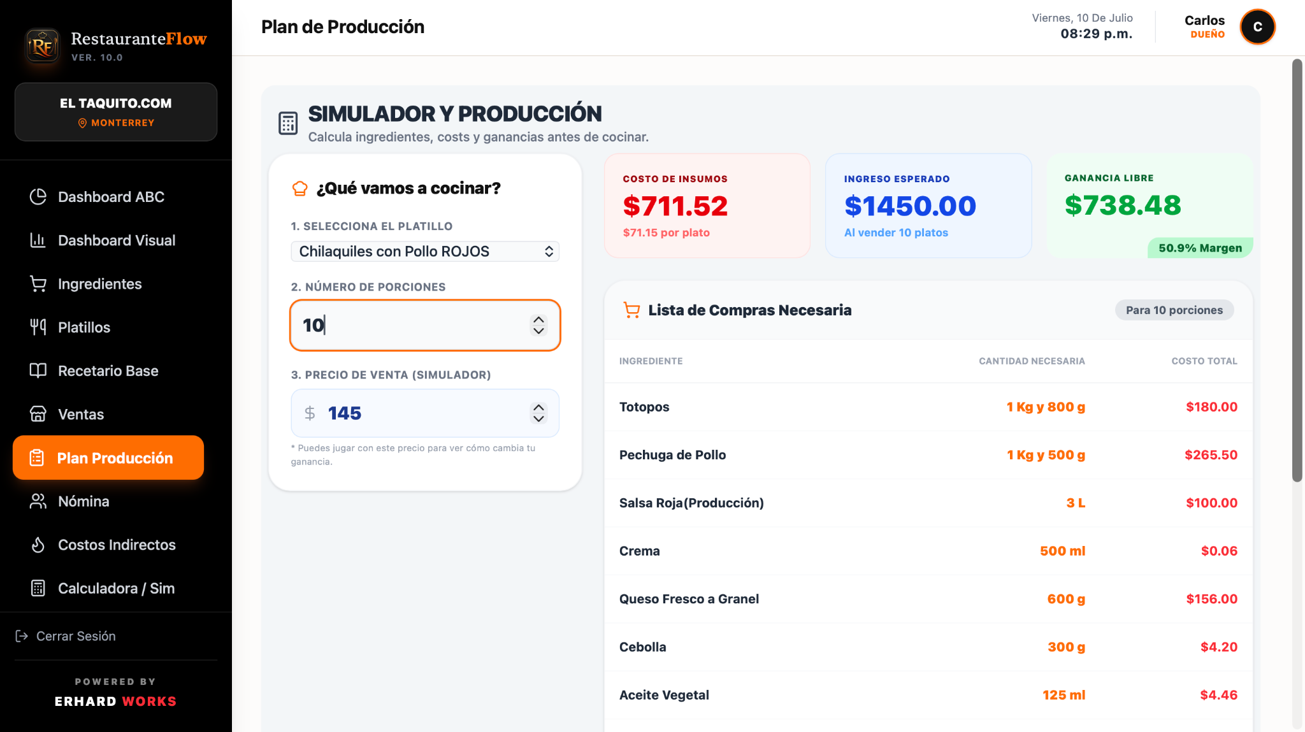Viewport: 1305px width, 732px height.
Task: Go to Calculadora / Sim
Action: (108, 588)
